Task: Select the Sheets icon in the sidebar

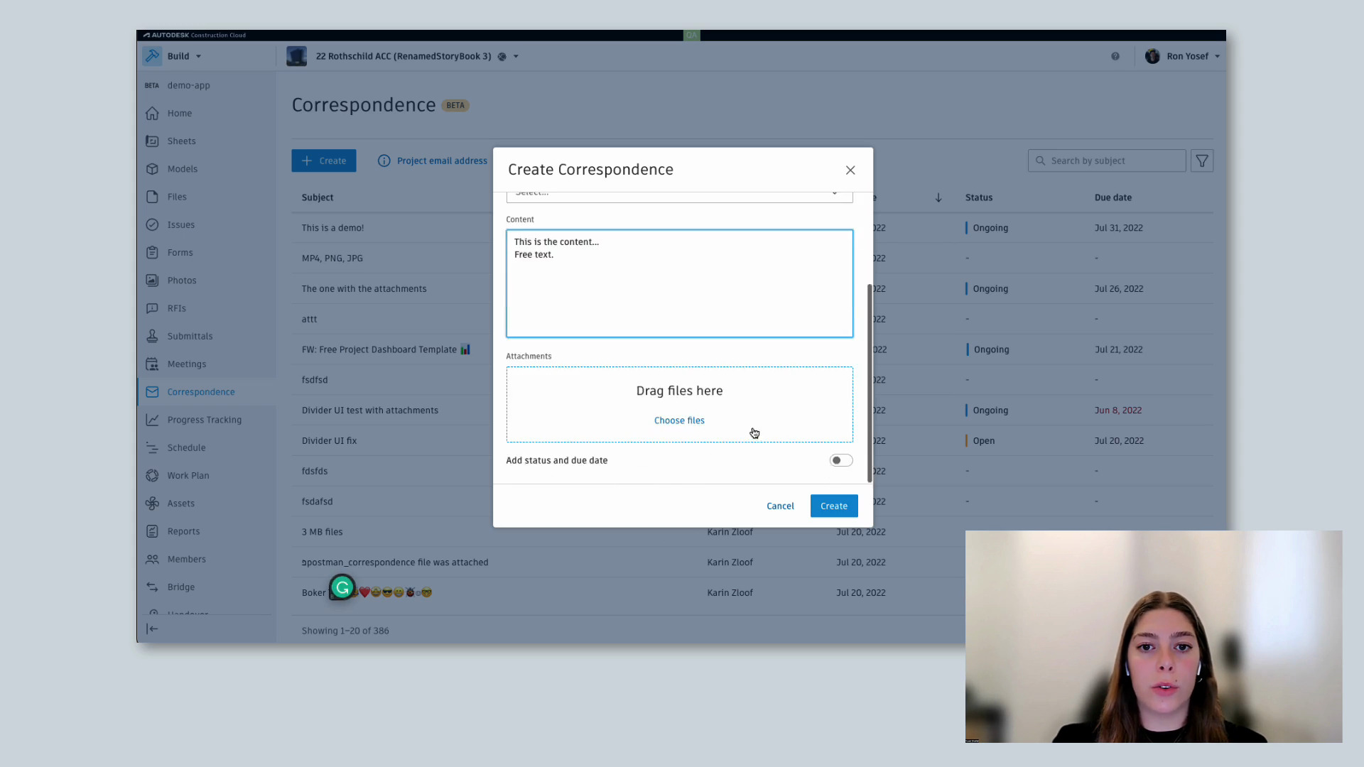Action: pos(153,141)
